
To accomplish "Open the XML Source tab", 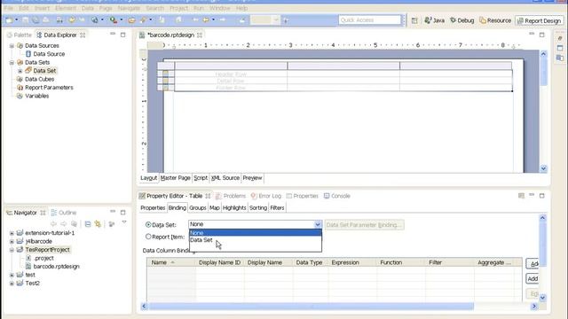I will (225, 178).
